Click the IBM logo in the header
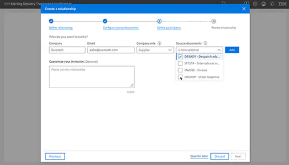This screenshot has width=289, height=165. (x=282, y=4)
